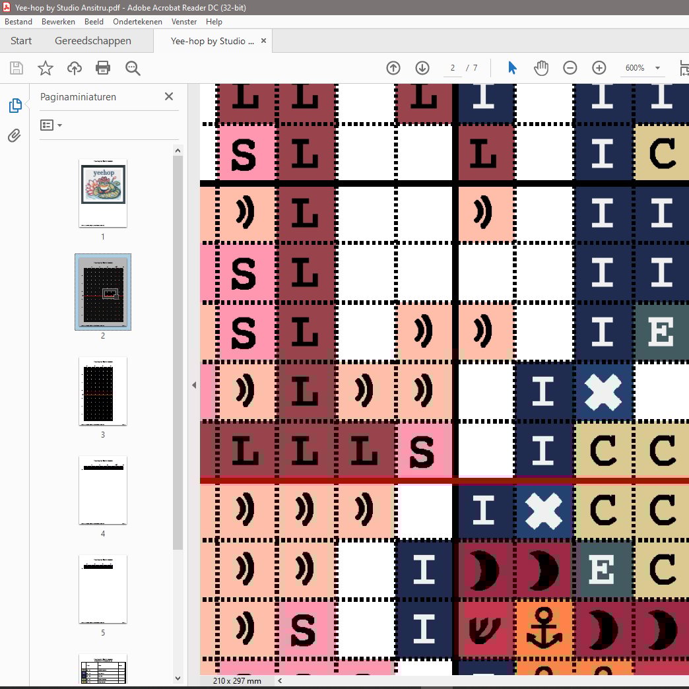Screen dimensions: 689x689
Task: Go to the previous page arrow
Action: pyautogui.click(x=393, y=68)
